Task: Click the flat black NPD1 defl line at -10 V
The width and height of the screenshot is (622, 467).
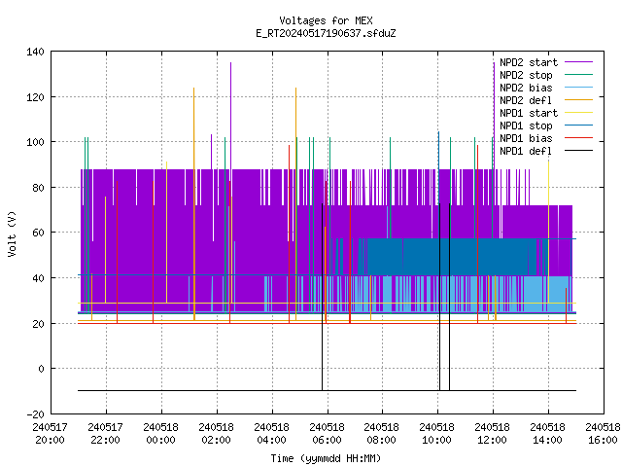Action: point(327,391)
